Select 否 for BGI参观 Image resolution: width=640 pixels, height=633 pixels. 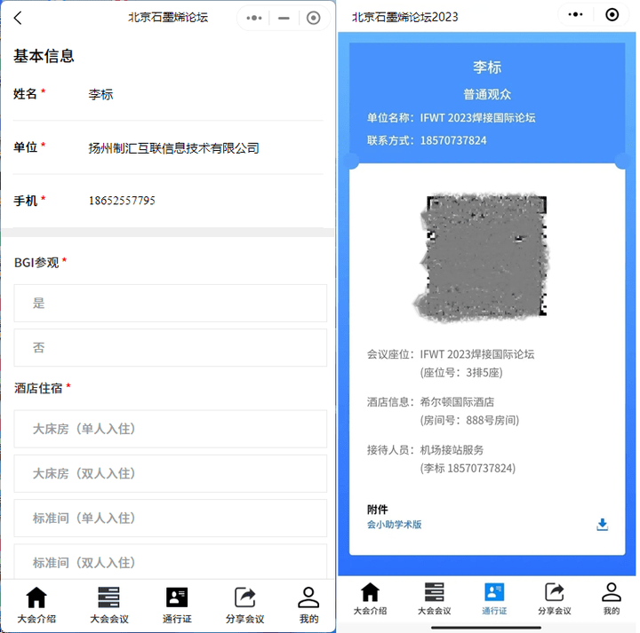pyautogui.click(x=170, y=348)
